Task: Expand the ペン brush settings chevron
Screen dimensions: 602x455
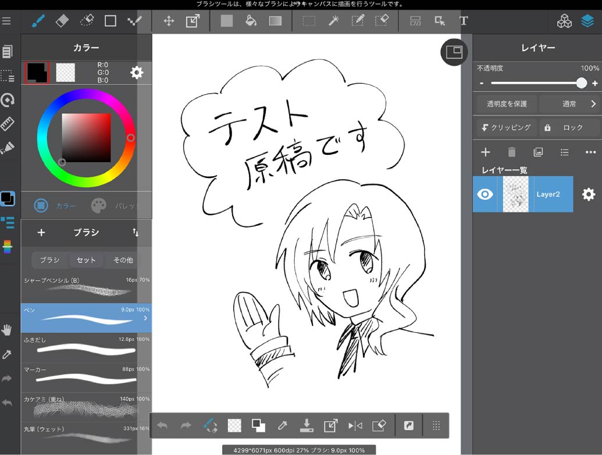Action: pyautogui.click(x=145, y=318)
